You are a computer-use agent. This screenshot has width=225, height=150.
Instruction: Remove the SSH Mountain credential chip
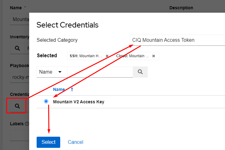(x=107, y=56)
